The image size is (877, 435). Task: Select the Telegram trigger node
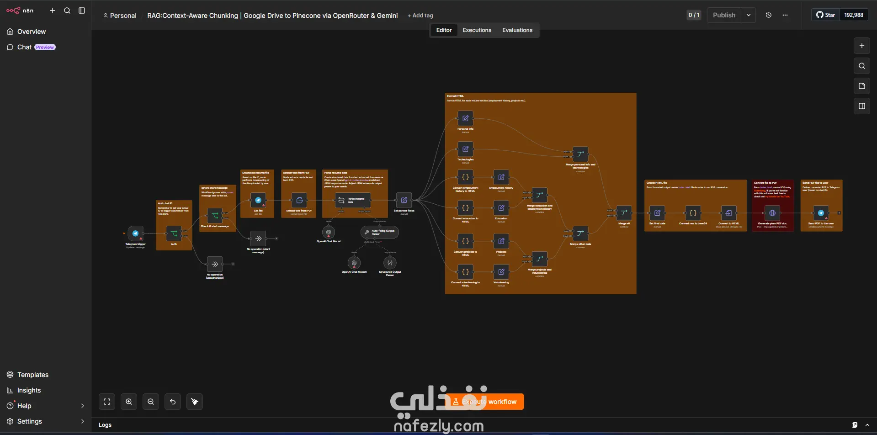[136, 233]
